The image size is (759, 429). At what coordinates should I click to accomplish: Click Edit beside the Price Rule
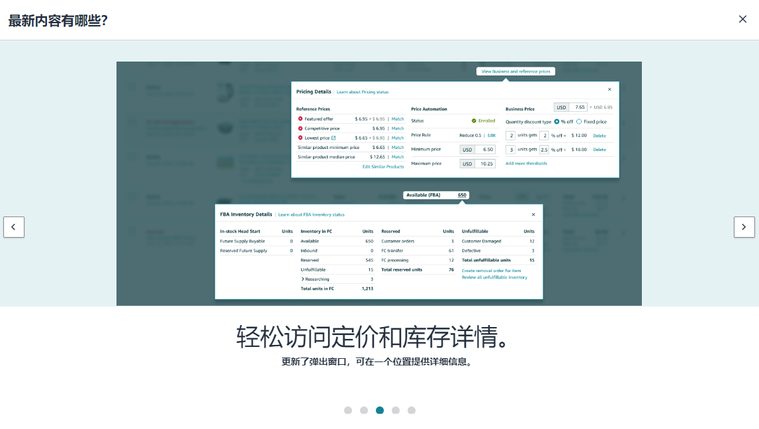[490, 135]
